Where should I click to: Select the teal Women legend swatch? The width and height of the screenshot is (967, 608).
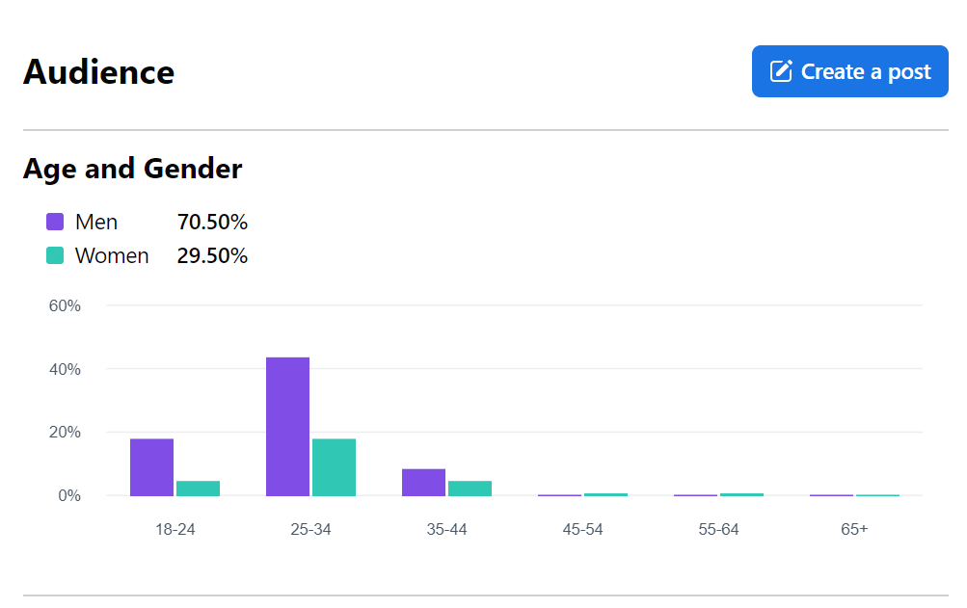click(x=55, y=256)
